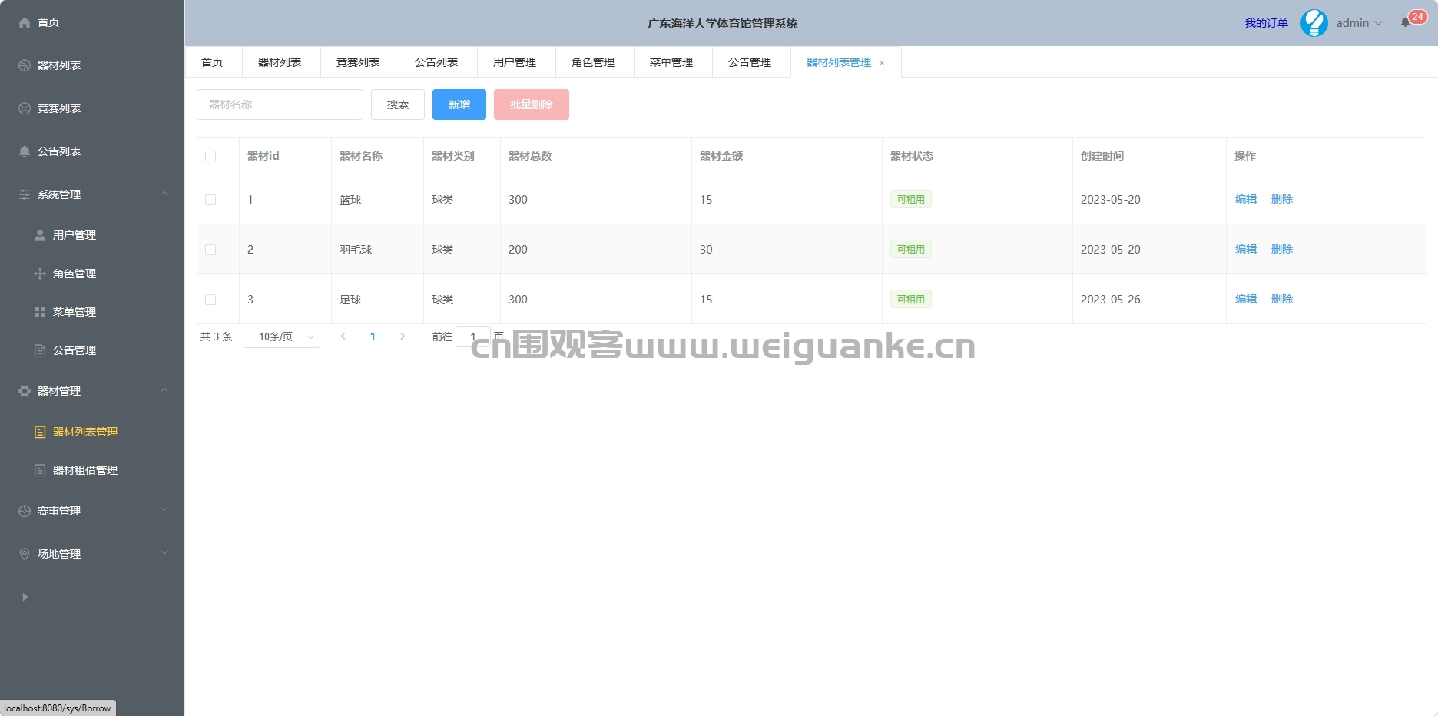Click the 器材列表 basketball icon in sidebar
Viewport: 1438px width, 716px height.
point(25,65)
